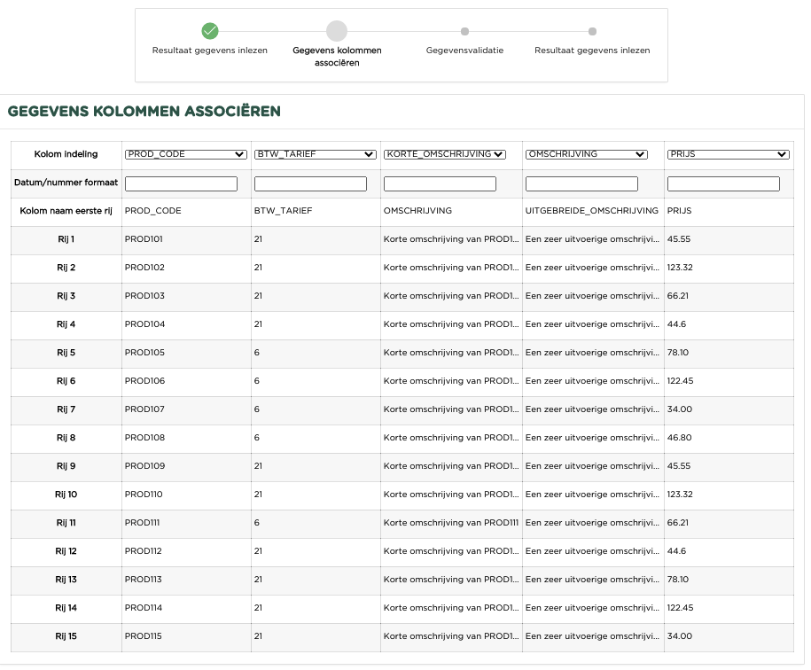Viewport: 811px width, 670px height.
Task: Click the PROD111 short description cell
Action: point(450,523)
